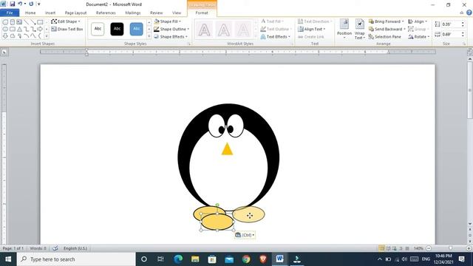Open the Review tab
Viewport: 473px width, 266px height.
point(156,13)
